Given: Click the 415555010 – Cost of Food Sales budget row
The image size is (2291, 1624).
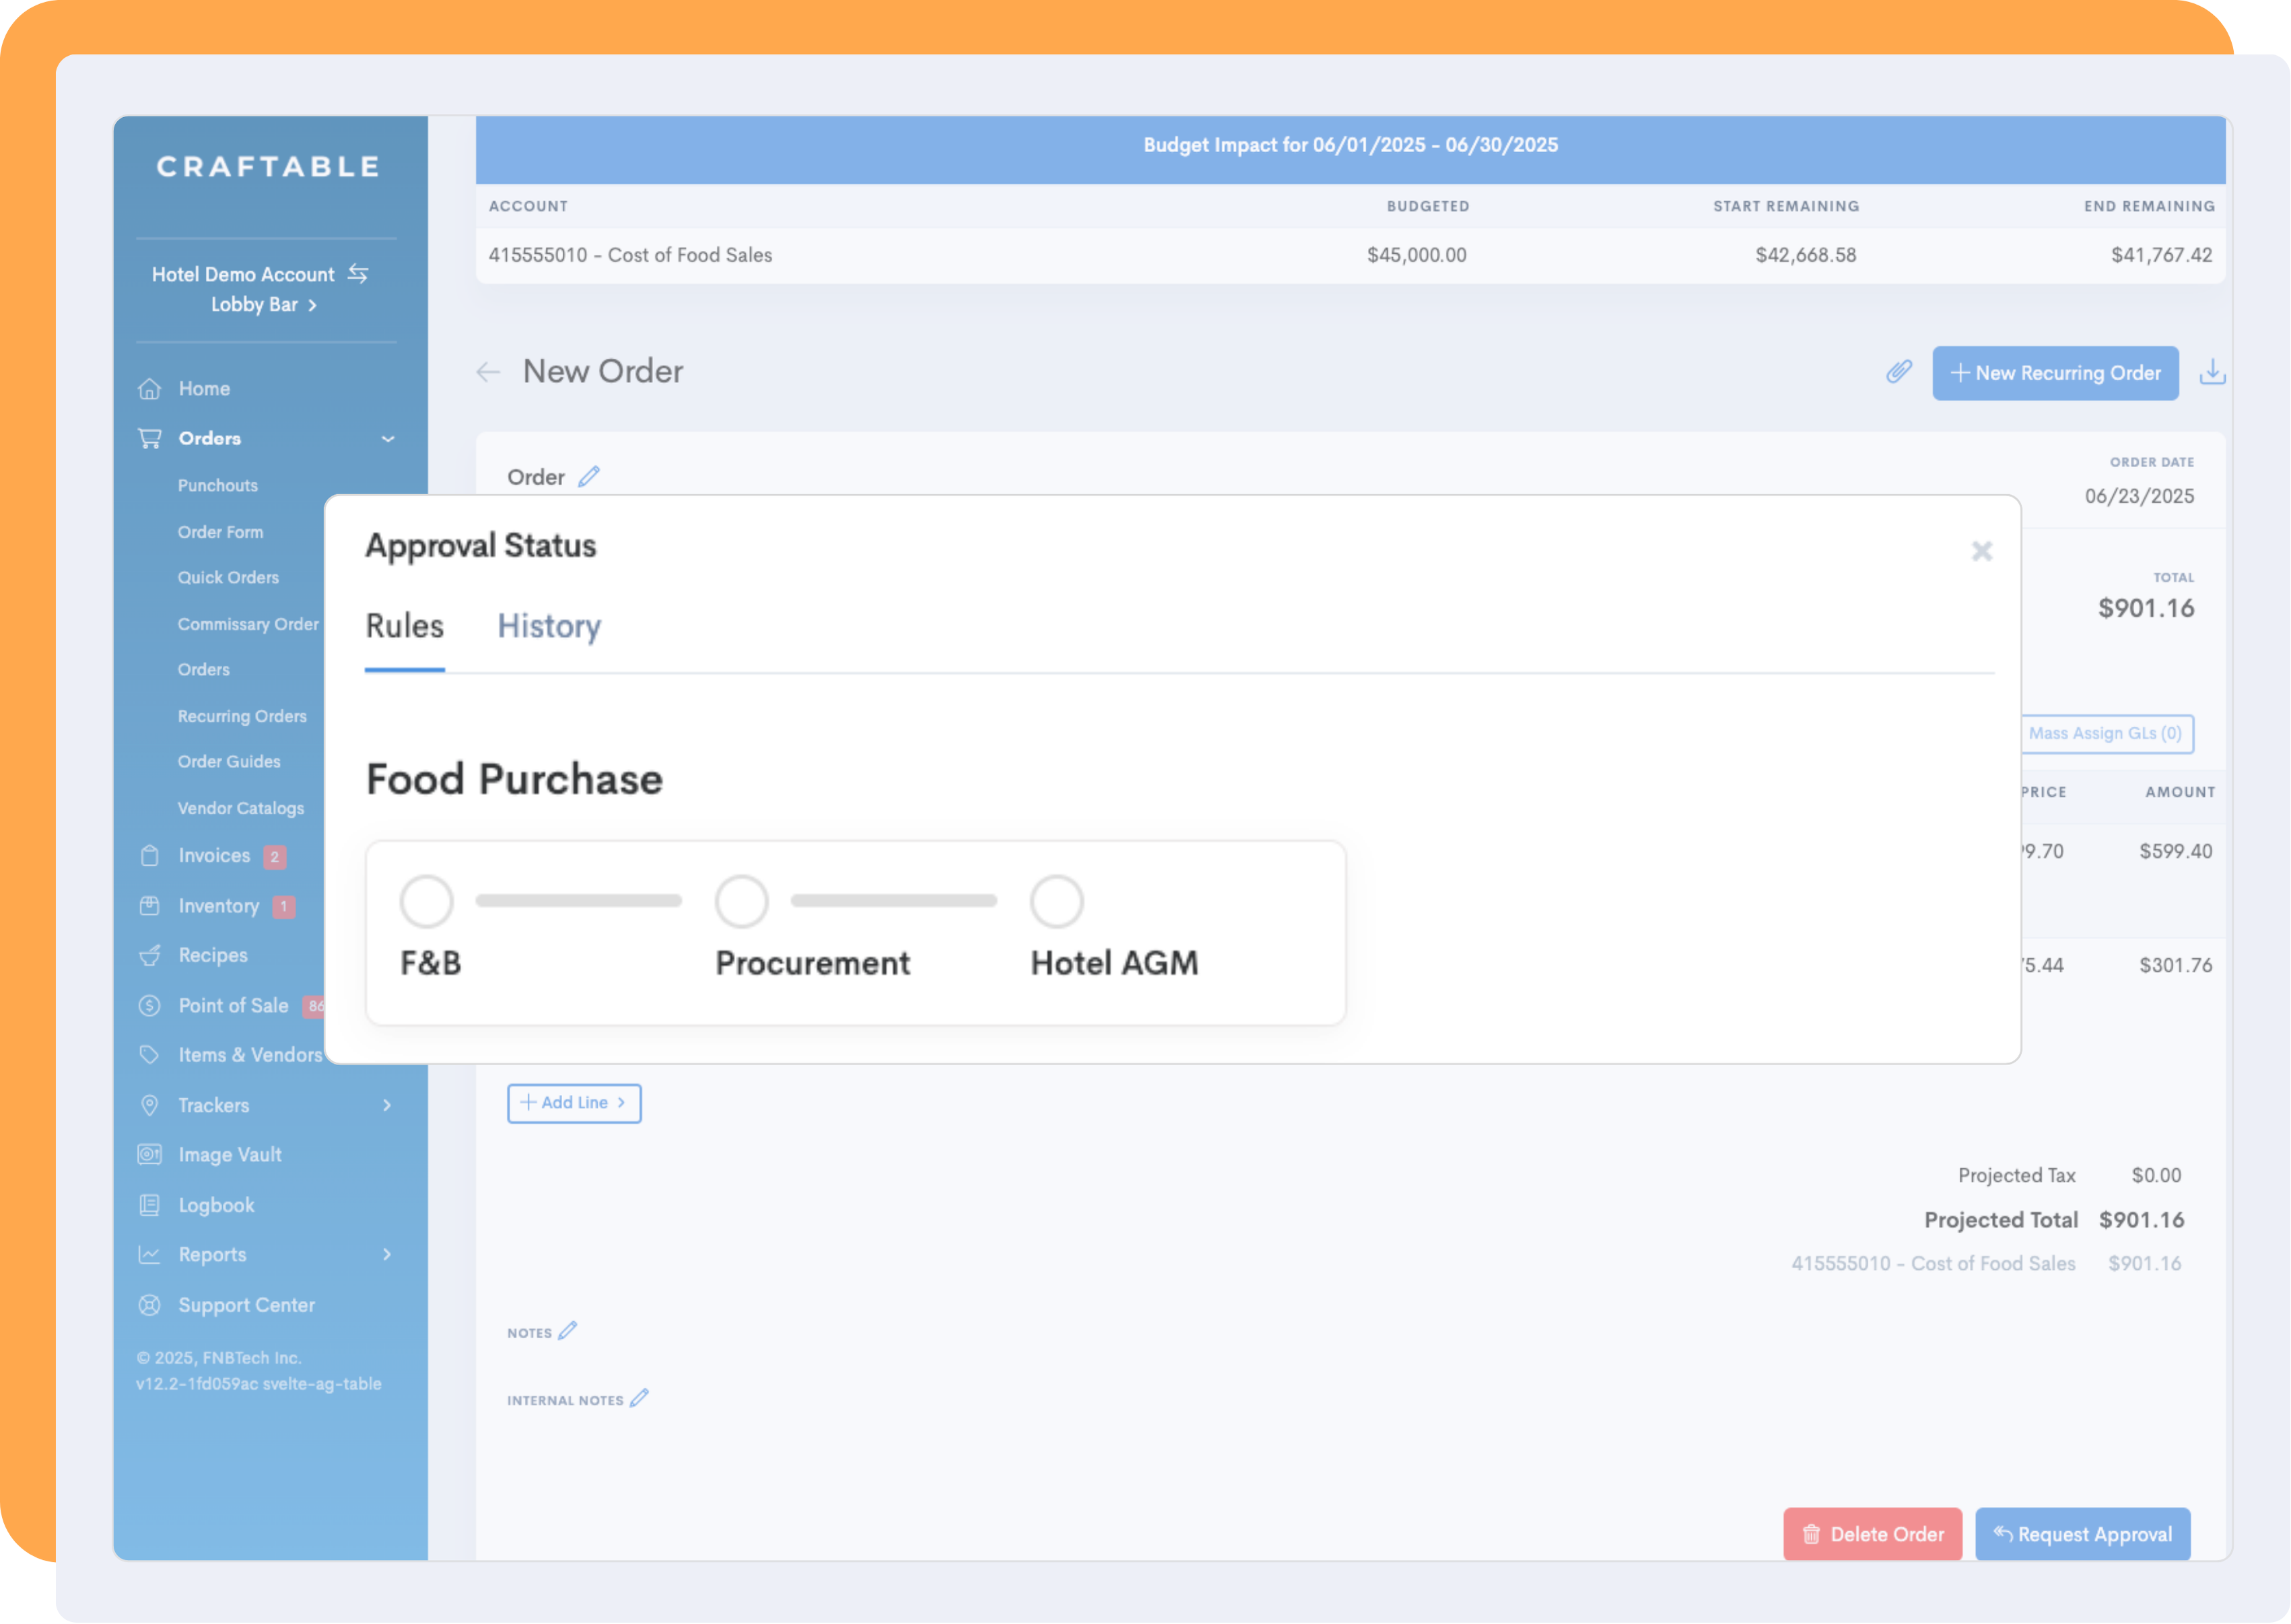Looking at the screenshot, I should coord(1350,255).
